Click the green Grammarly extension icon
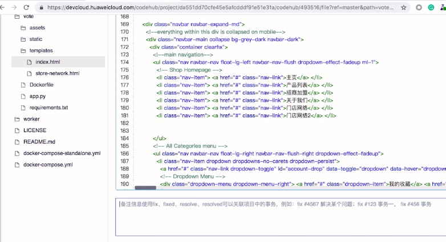 click(x=431, y=7)
